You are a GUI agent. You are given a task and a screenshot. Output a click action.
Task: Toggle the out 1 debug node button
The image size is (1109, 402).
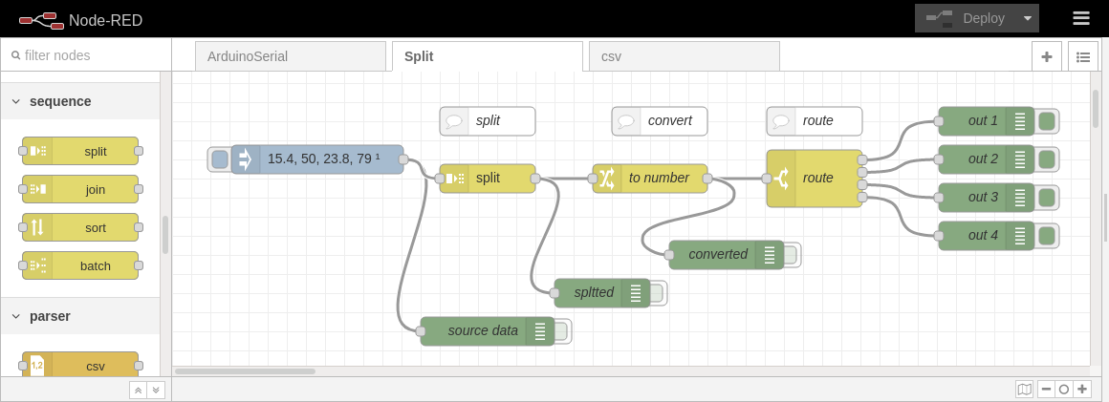click(1047, 121)
